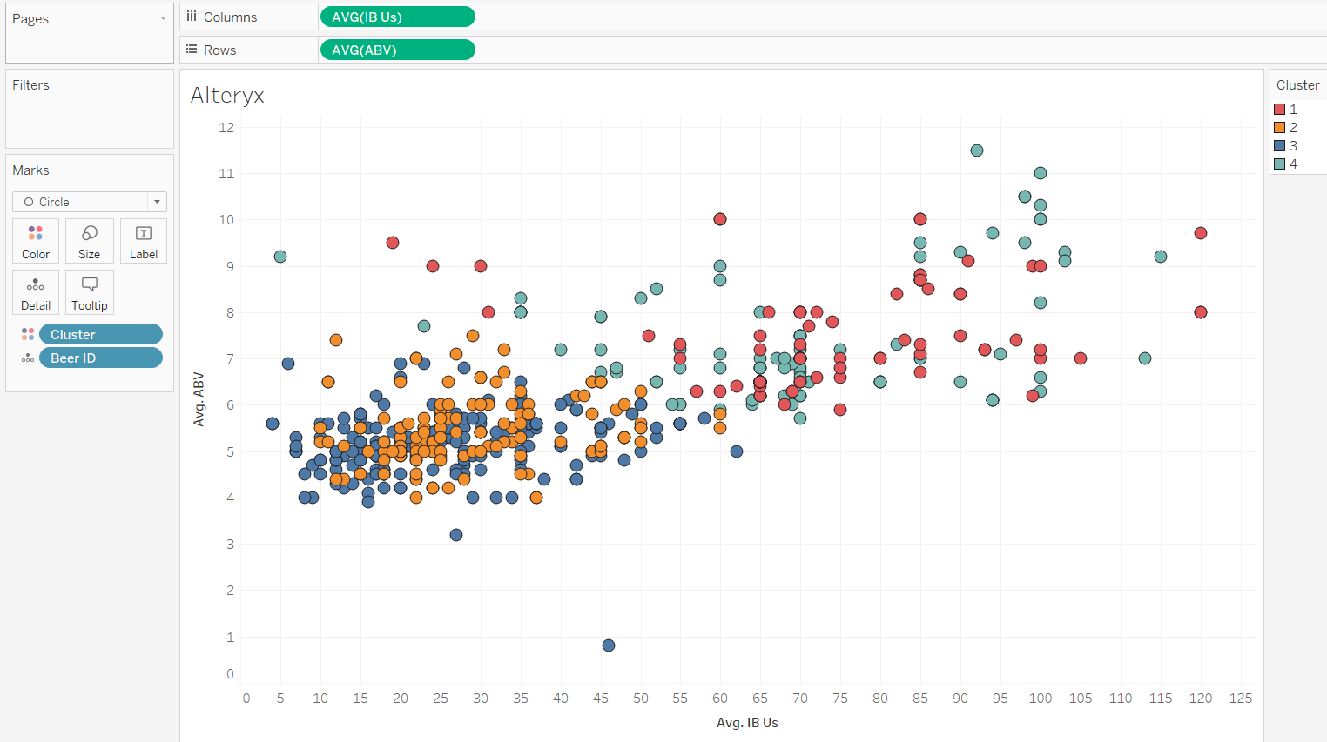Click the Alteryx chart title
The height and width of the screenshot is (742, 1327).
(227, 95)
